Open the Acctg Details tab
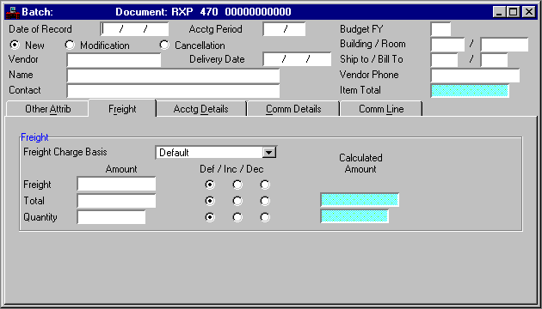The width and height of the screenshot is (542, 309). pyautogui.click(x=200, y=109)
